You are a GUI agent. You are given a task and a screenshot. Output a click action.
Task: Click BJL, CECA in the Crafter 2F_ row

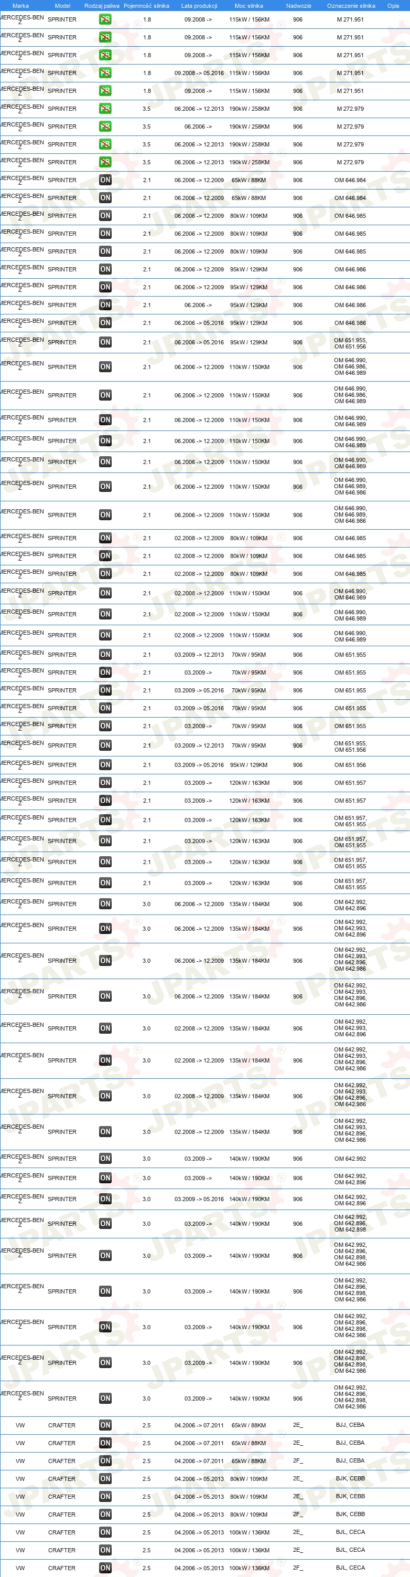click(x=350, y=1568)
